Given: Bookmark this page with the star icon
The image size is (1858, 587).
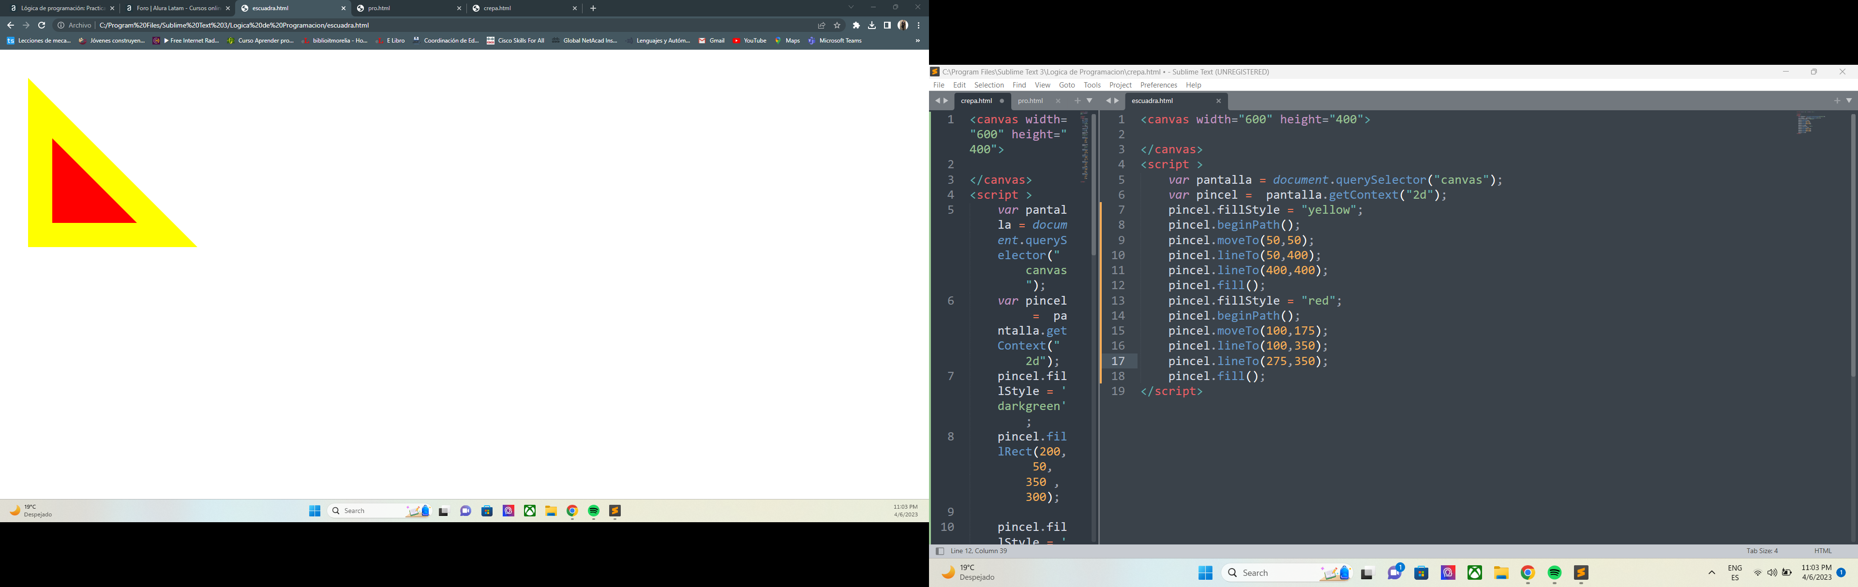Looking at the screenshot, I should pos(838,25).
